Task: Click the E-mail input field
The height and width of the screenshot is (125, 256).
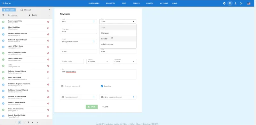Action: point(78,41)
